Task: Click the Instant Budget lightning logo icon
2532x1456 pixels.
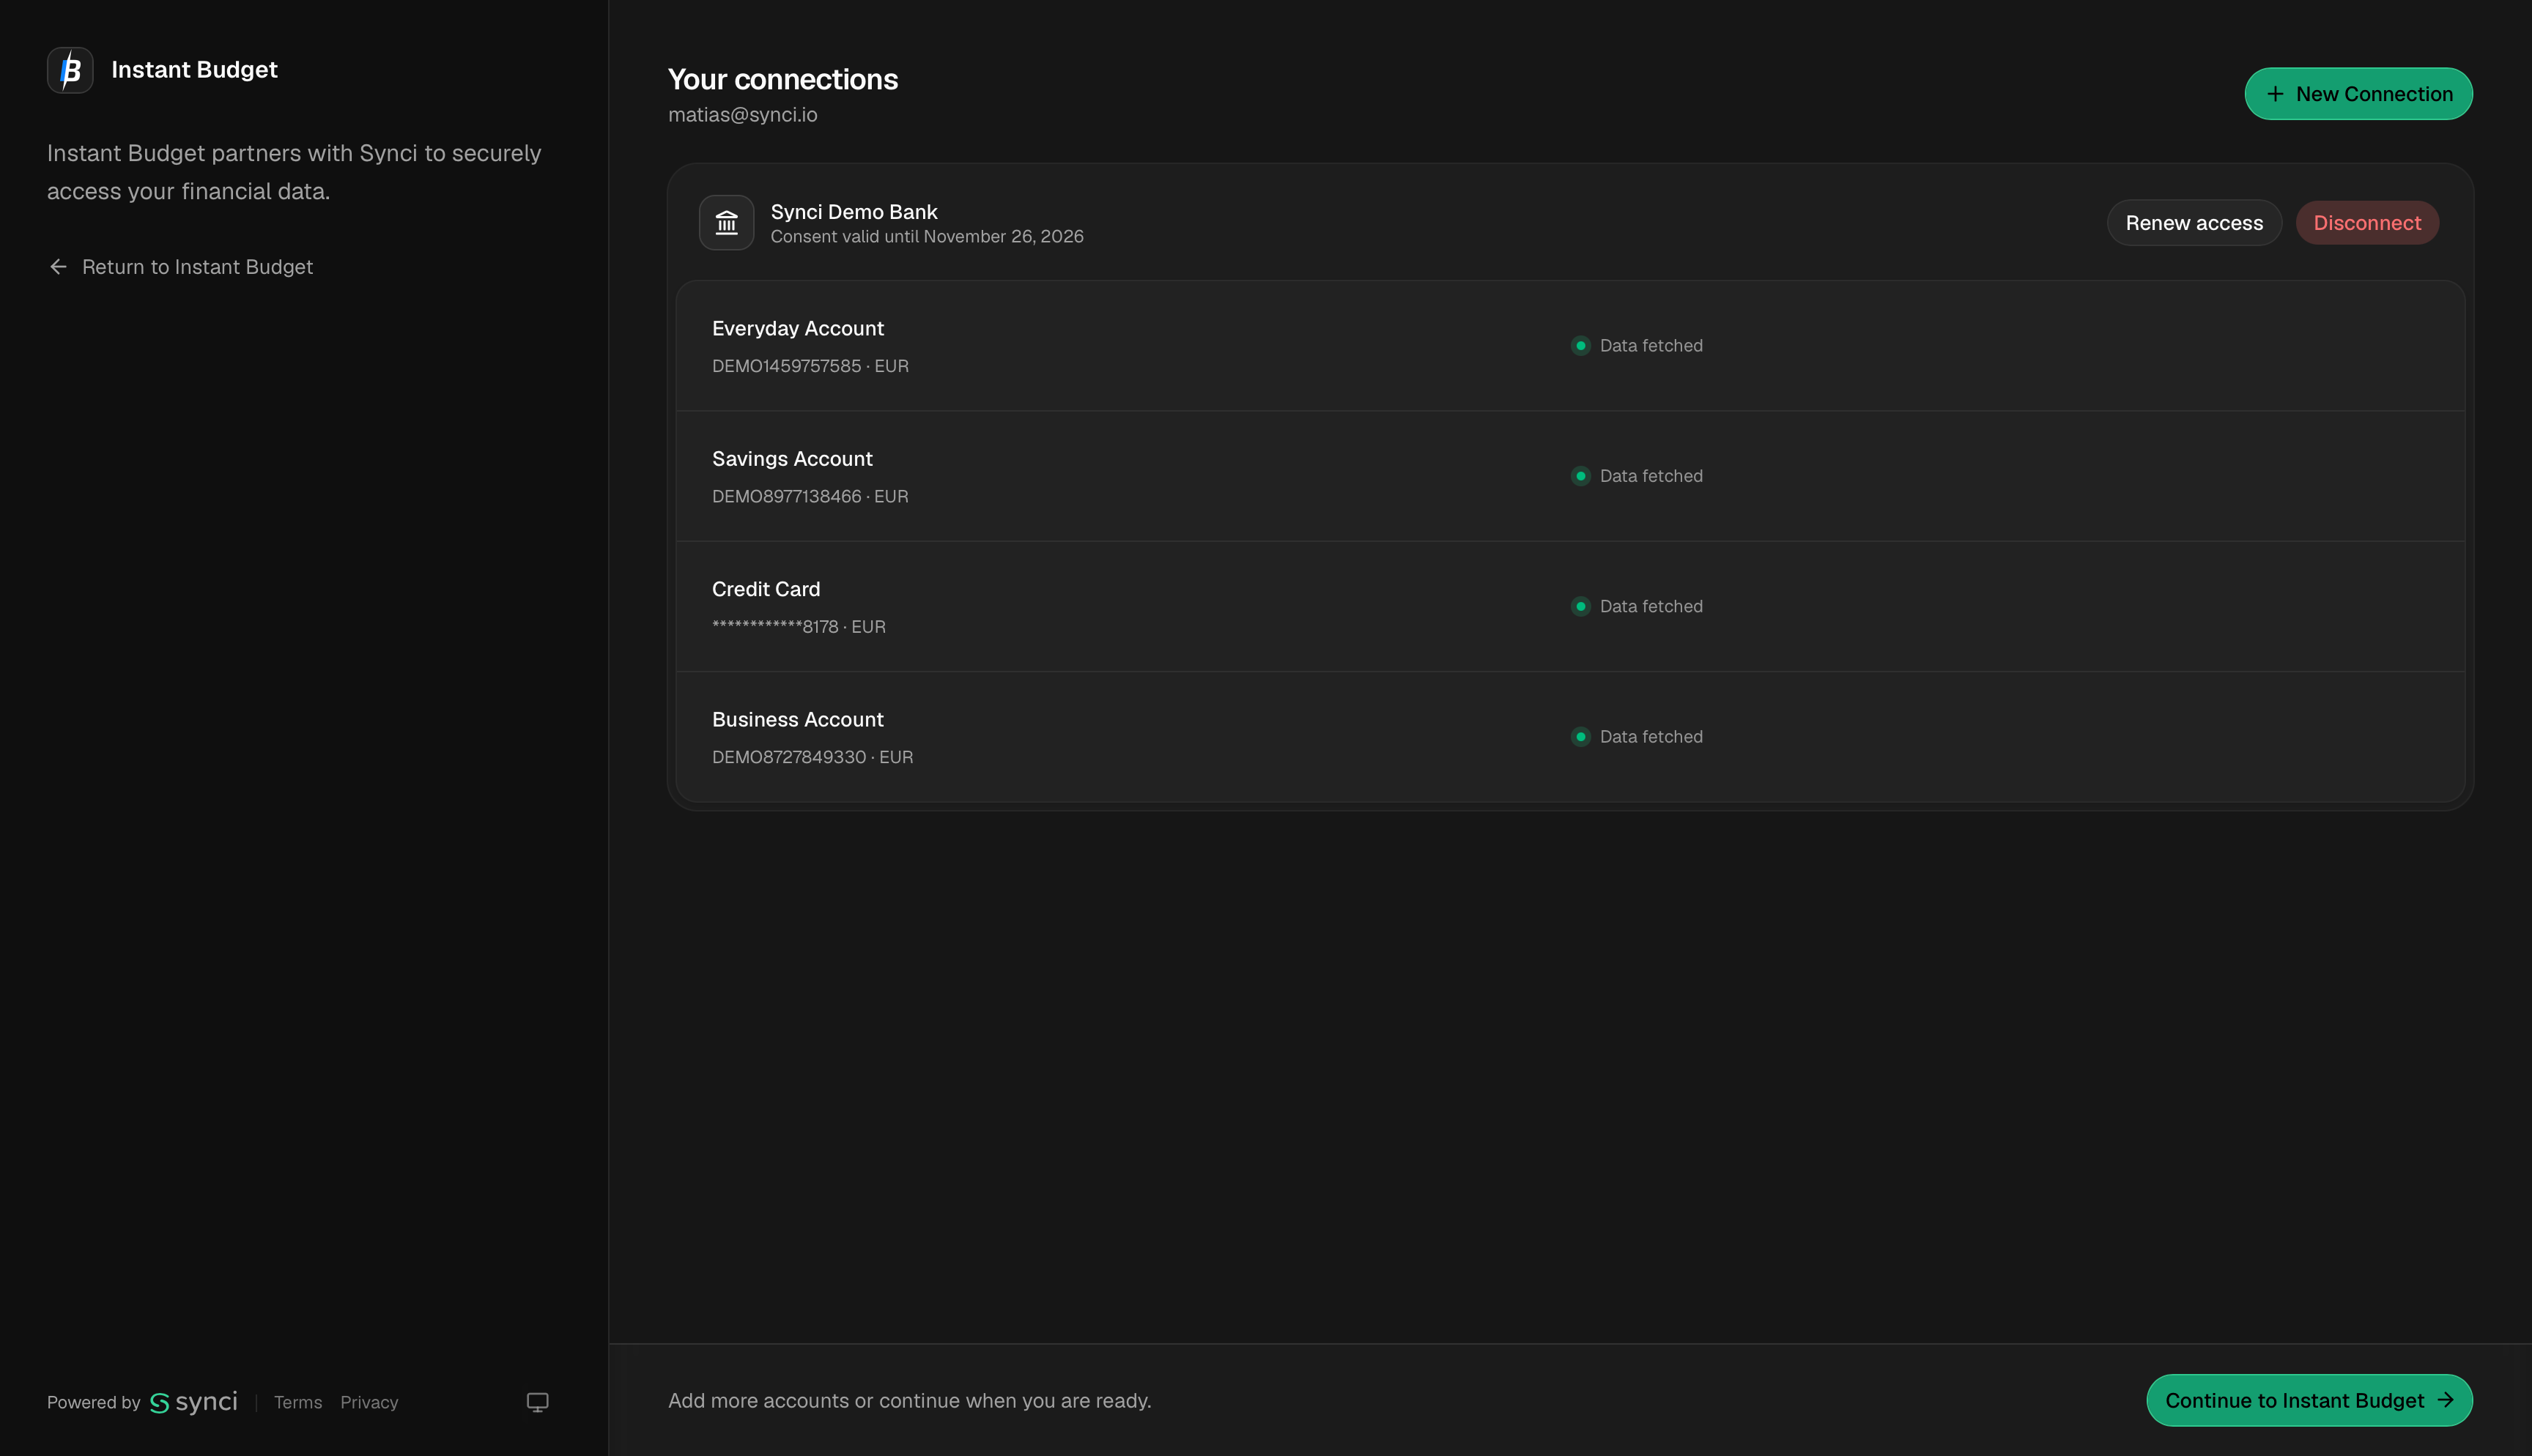Action: click(x=70, y=70)
